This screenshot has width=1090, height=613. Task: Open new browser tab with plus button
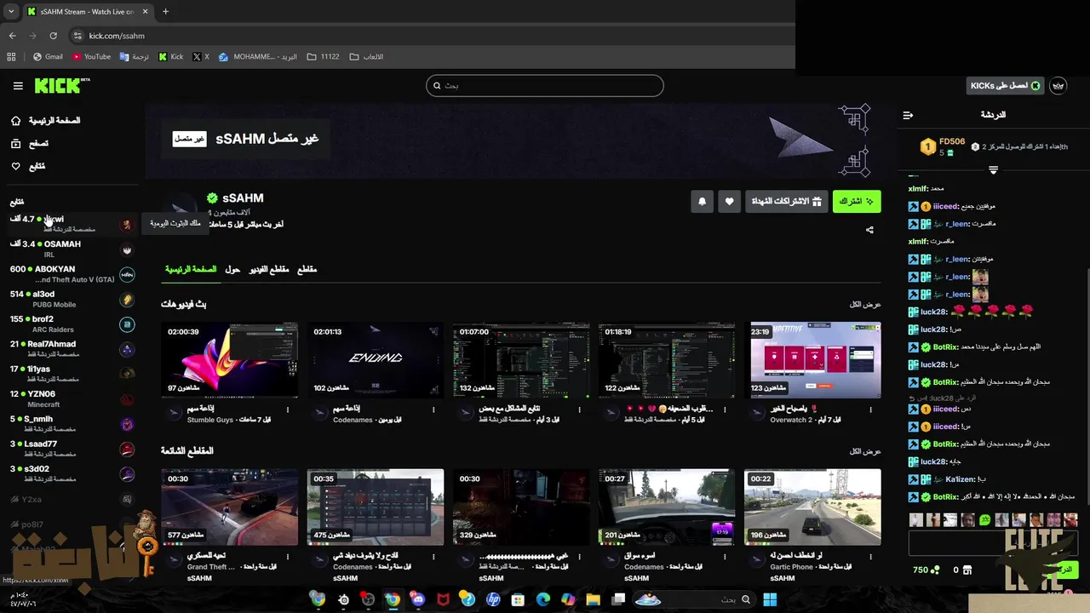[165, 12]
